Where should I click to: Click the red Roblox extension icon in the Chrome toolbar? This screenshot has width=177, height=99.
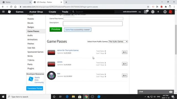pyautogui.click(x=162, y=7)
